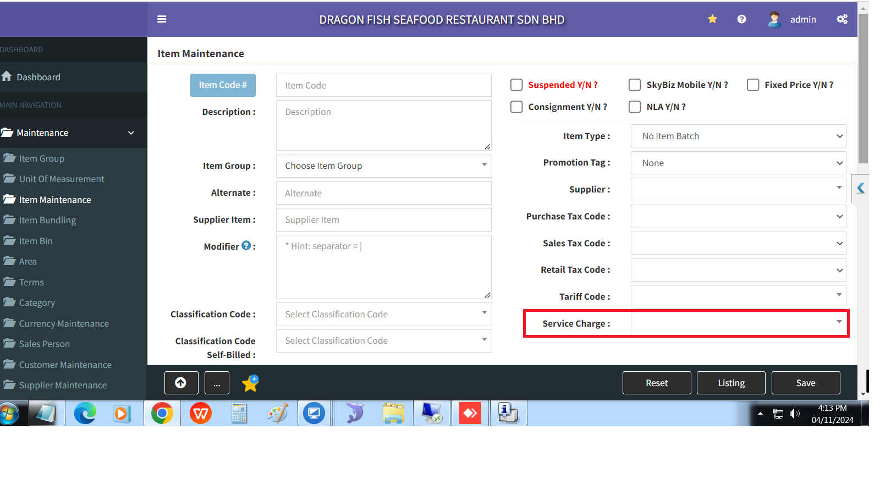Open Google Chrome from the taskbar
880x495 pixels.
click(x=162, y=413)
